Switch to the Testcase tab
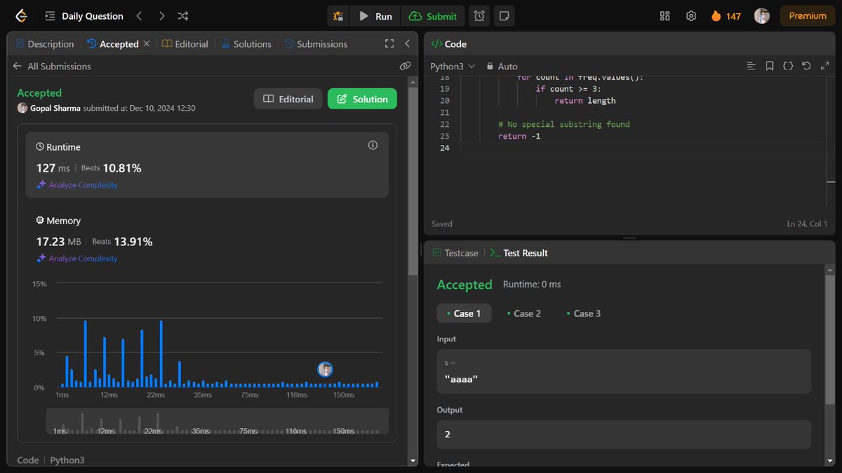The height and width of the screenshot is (473, 842). pos(455,253)
